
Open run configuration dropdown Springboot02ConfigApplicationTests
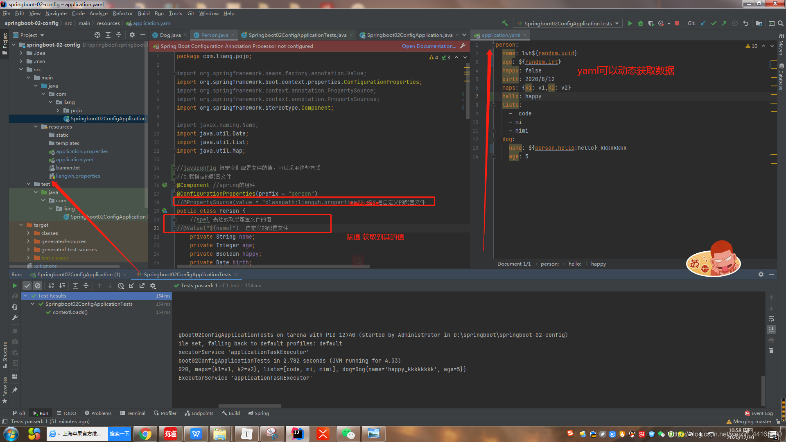coord(568,23)
